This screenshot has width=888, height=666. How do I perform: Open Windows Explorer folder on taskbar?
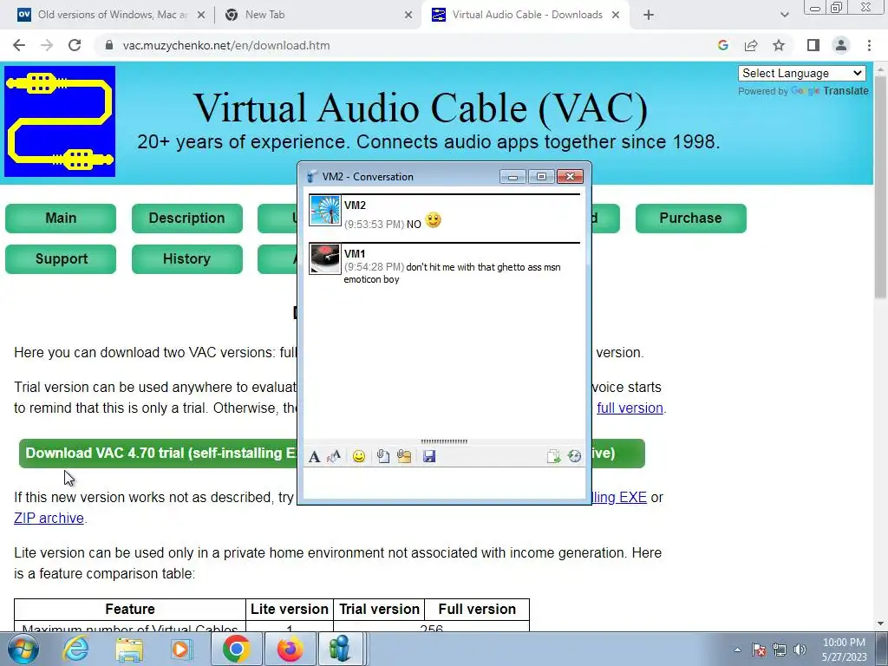pyautogui.click(x=129, y=649)
